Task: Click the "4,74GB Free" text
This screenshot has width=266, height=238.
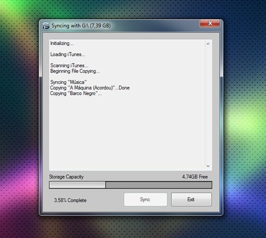Action: pyautogui.click(x=195, y=177)
